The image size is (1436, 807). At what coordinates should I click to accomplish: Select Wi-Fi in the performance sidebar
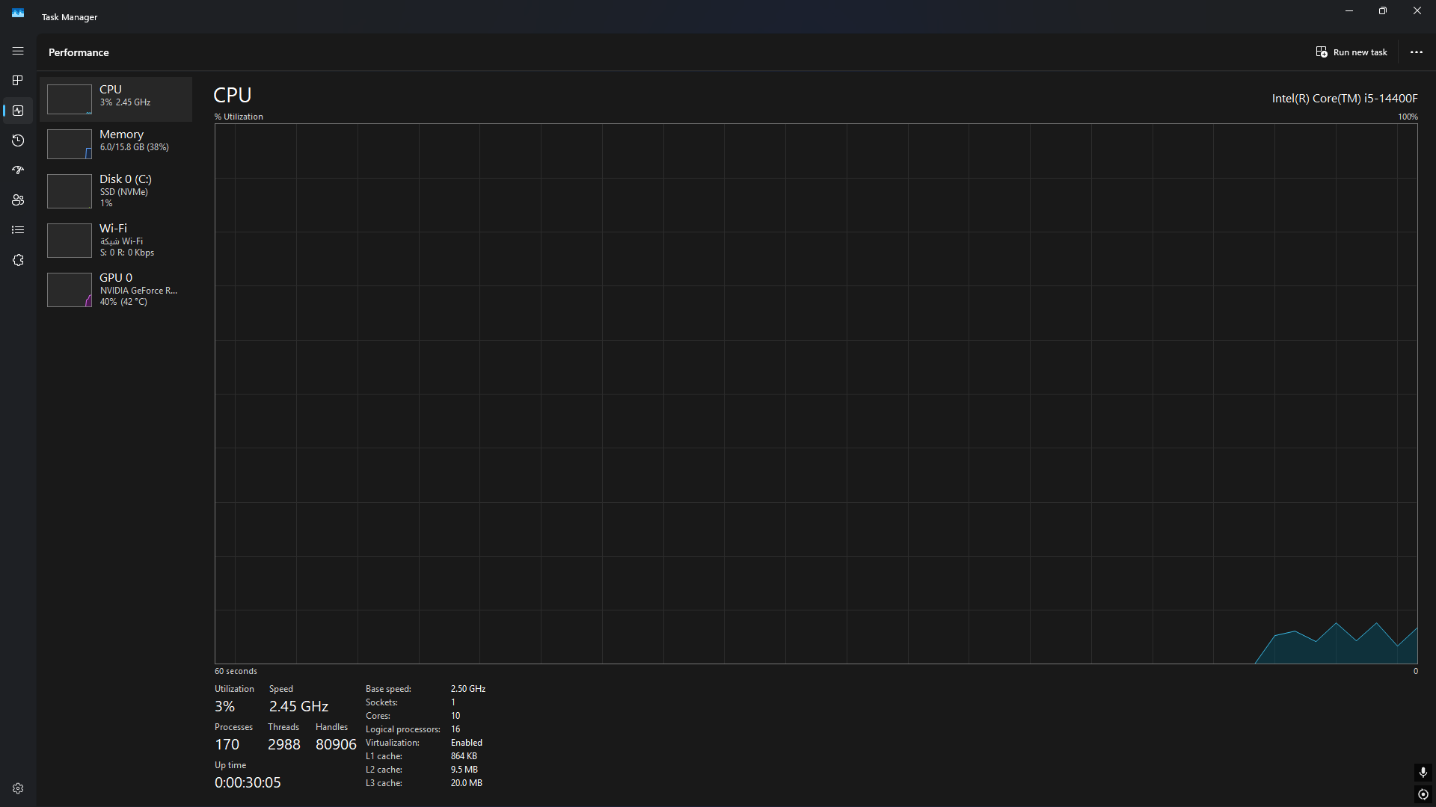[x=116, y=240]
